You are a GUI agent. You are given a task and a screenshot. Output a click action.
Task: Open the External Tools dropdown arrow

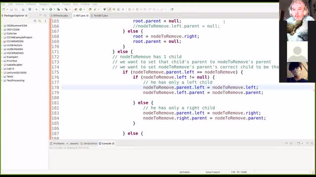[x=70, y=9]
